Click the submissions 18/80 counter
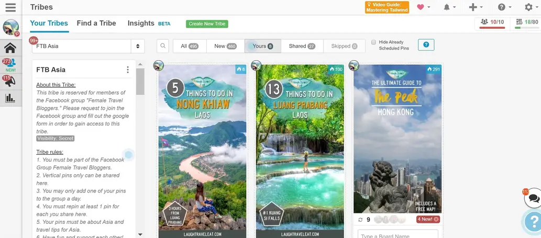This screenshot has height=238, width=541. coord(526,22)
